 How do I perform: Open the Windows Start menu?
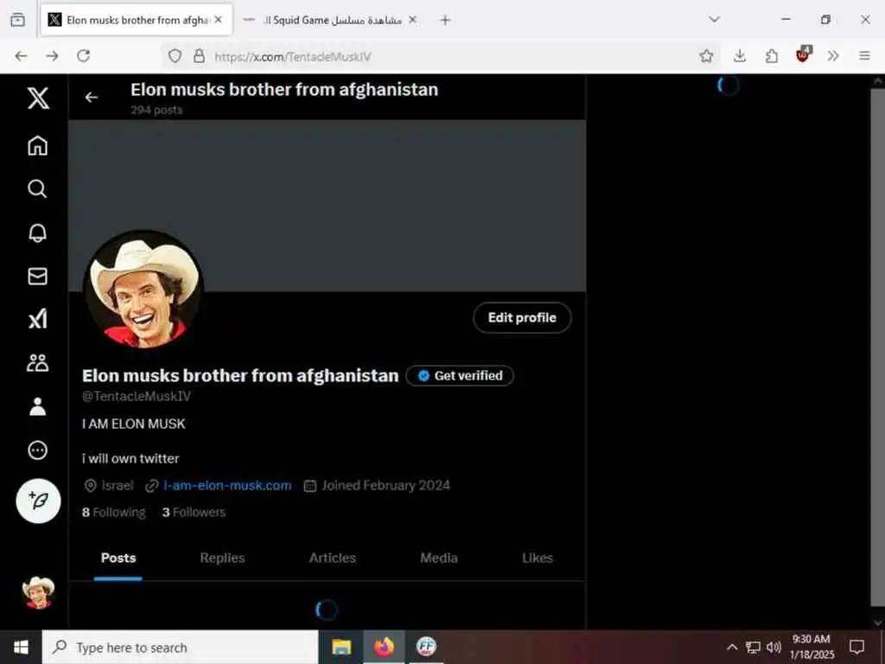pos(21,647)
